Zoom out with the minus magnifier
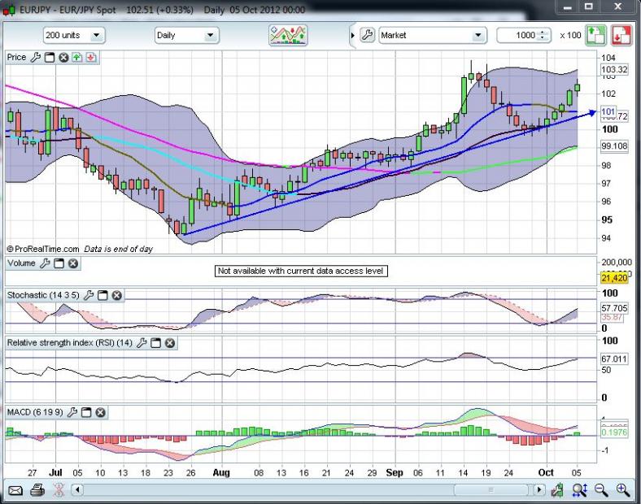The height and width of the screenshot is (504, 641). click(x=602, y=490)
